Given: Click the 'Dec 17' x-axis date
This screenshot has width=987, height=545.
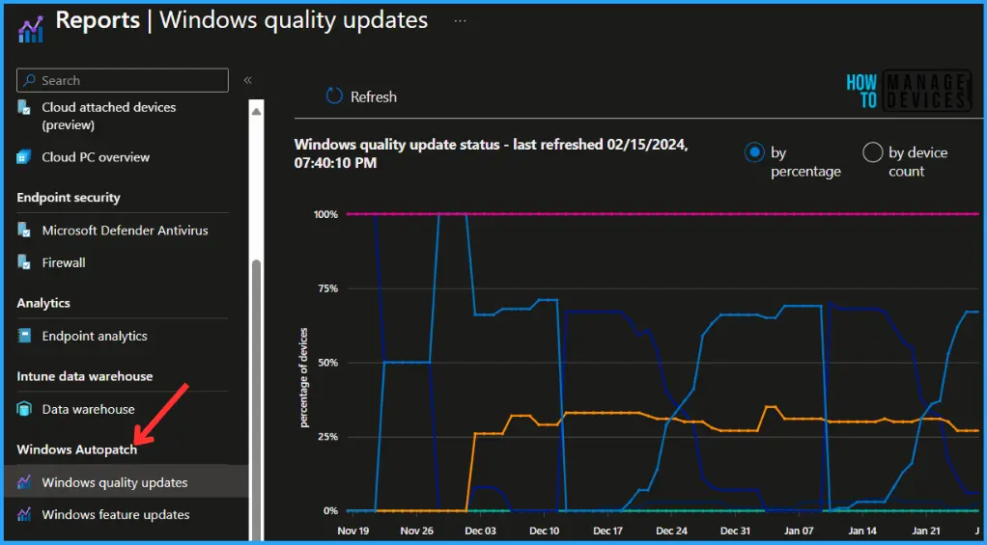Looking at the screenshot, I should click(x=607, y=531).
